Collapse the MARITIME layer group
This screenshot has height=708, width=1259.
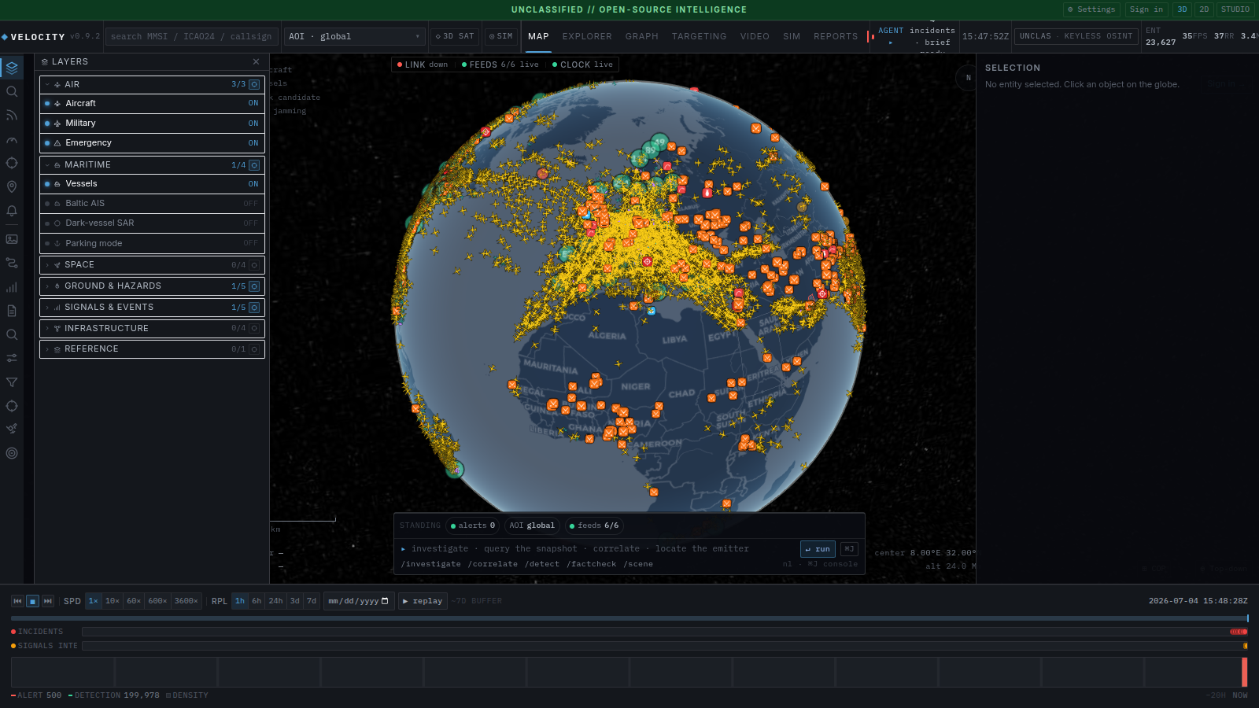tap(48, 165)
